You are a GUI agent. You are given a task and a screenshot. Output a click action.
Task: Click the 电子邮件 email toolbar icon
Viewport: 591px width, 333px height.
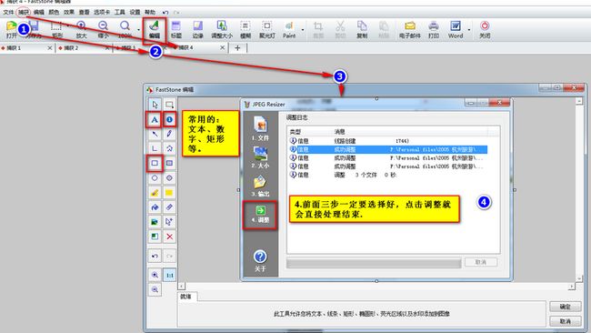tap(410, 29)
